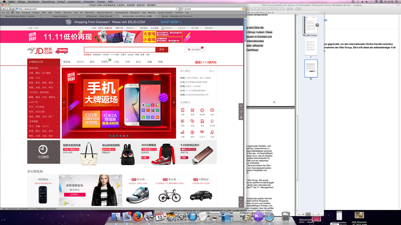Open the hotel building service icon
Image resolution: width=401 pixels, height=225 pixels.
point(202,121)
